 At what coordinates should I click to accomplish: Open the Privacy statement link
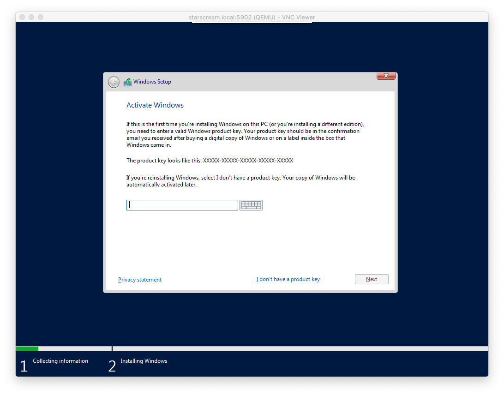tap(140, 280)
